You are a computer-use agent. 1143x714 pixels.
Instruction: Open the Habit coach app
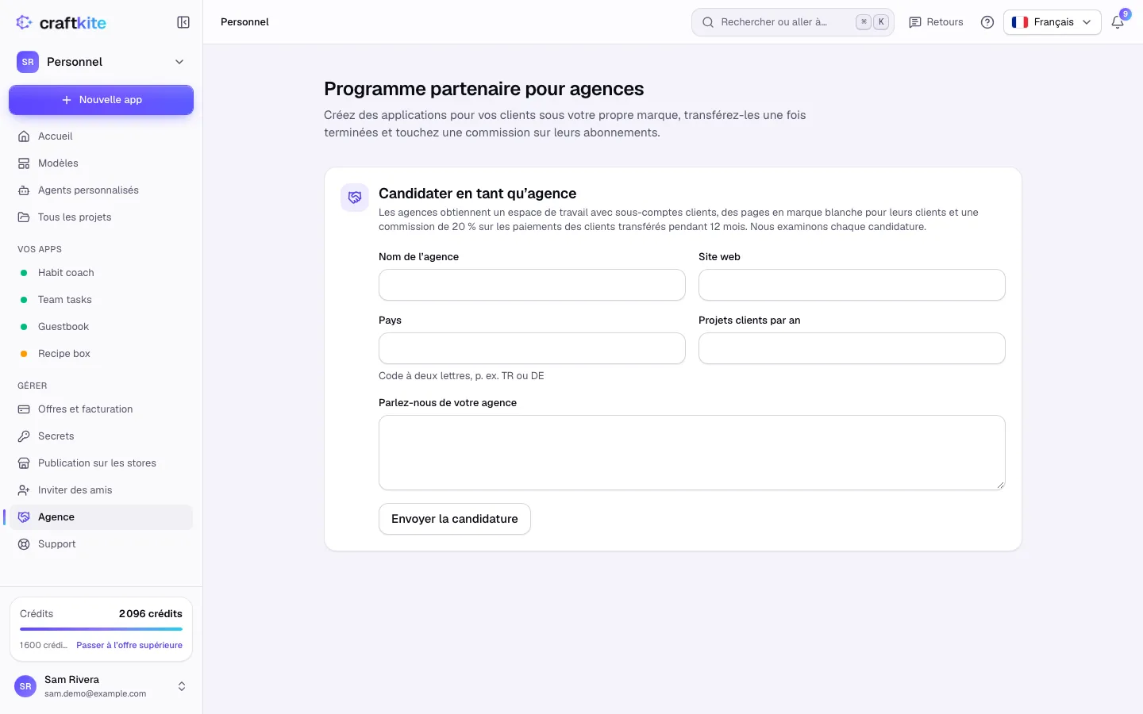[101, 273]
